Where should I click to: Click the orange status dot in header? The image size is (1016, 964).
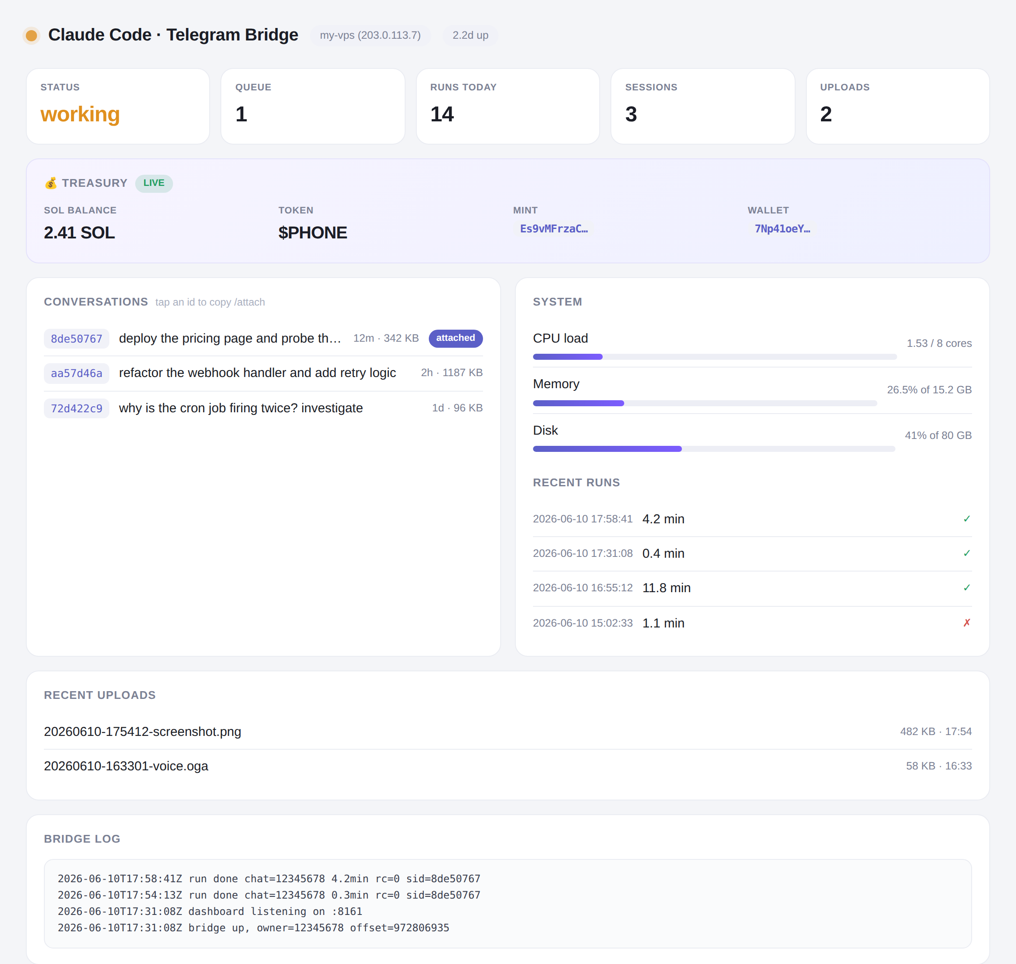coord(31,35)
